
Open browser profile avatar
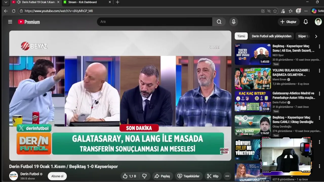[298, 11]
